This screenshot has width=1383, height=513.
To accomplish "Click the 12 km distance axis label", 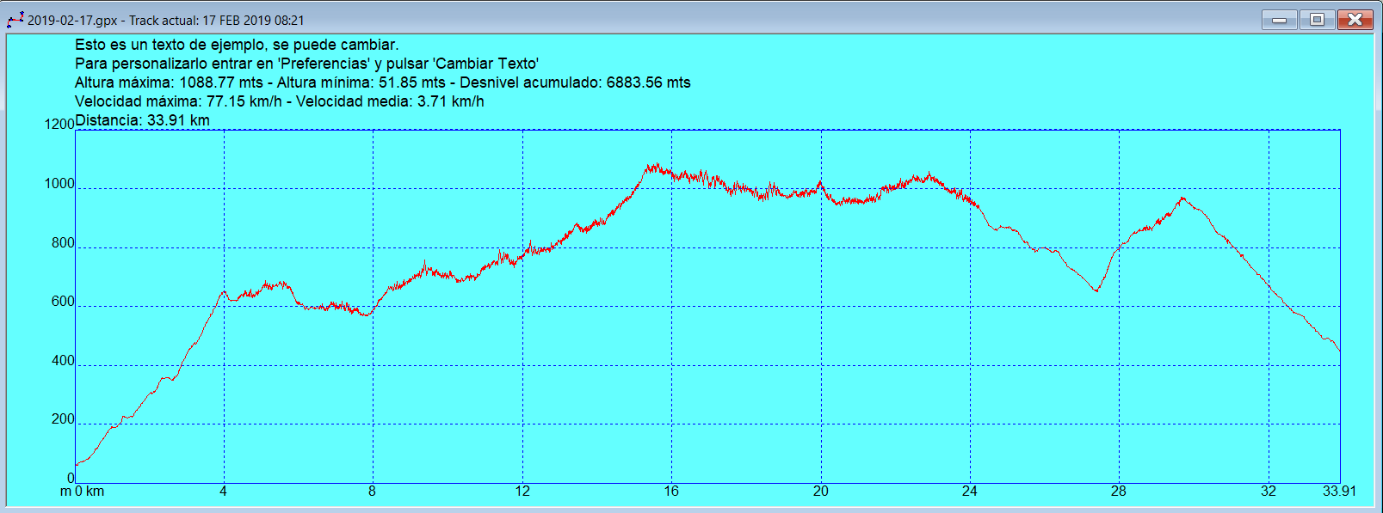I will pyautogui.click(x=522, y=492).
